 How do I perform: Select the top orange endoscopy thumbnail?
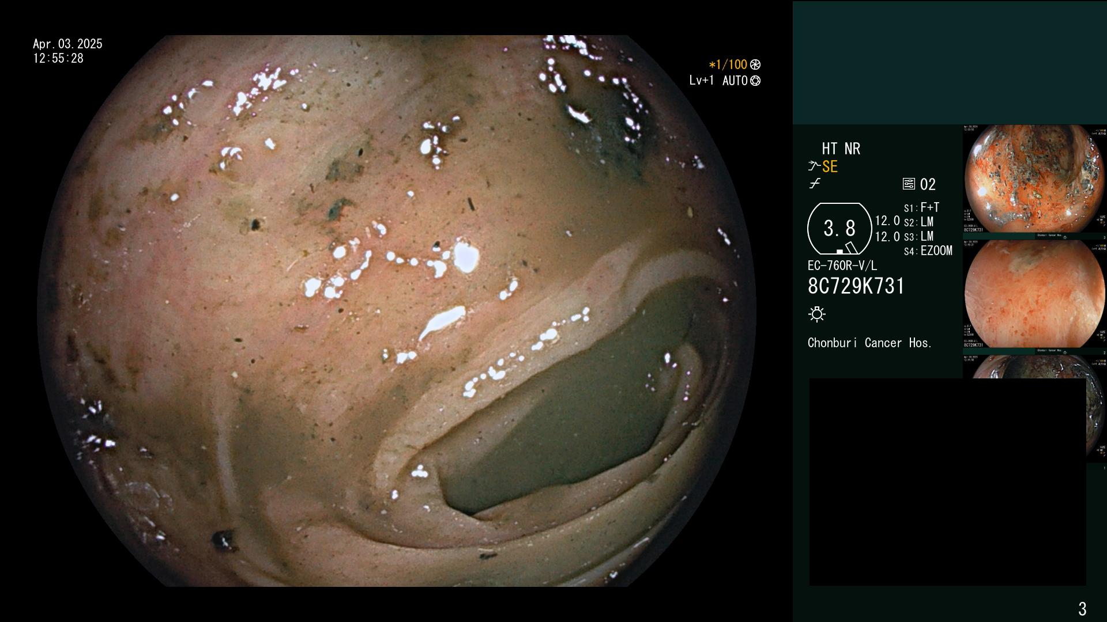[x=1035, y=179]
